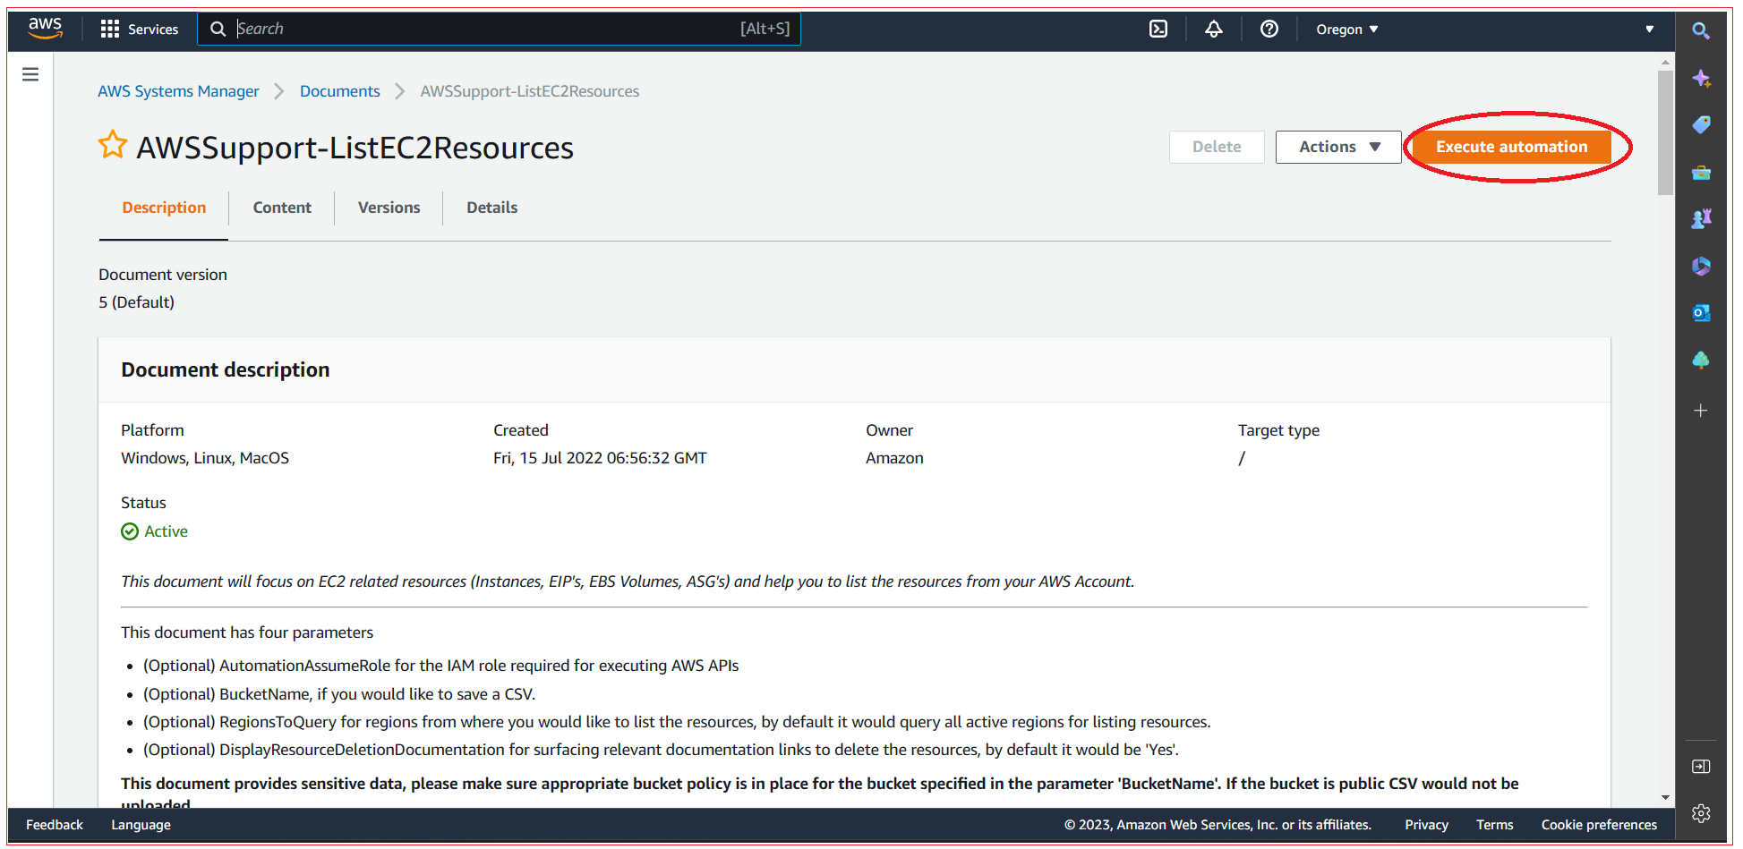This screenshot has height=849, width=1743.
Task: Switch to the Content tab
Action: click(x=282, y=207)
